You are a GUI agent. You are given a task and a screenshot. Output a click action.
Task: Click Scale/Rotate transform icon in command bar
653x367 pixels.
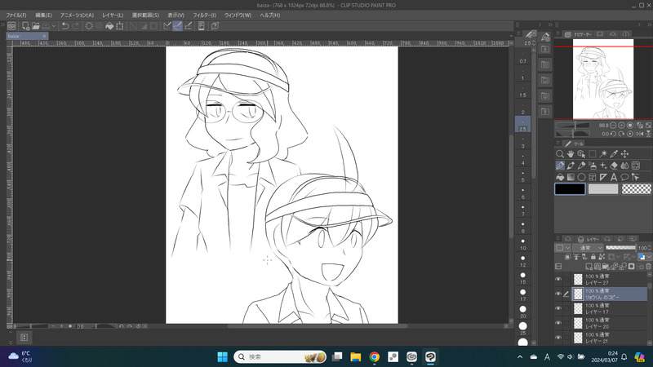coord(119,26)
